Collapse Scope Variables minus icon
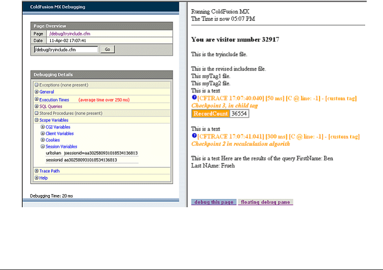 (x=36, y=120)
